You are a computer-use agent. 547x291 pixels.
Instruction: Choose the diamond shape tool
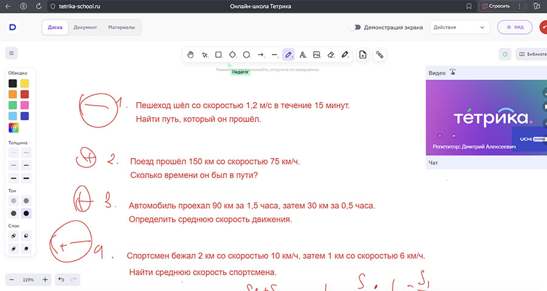coord(233,55)
